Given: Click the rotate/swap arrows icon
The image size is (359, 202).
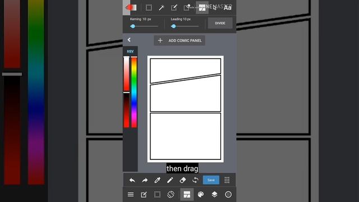Looking at the screenshot, I should [195, 180].
